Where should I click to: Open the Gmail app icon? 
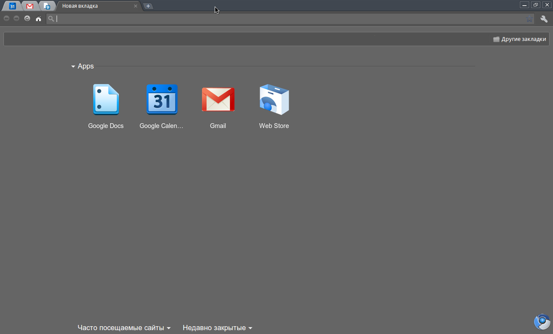[218, 100]
